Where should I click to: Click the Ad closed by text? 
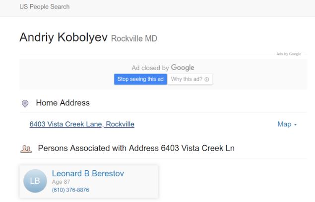[150, 68]
